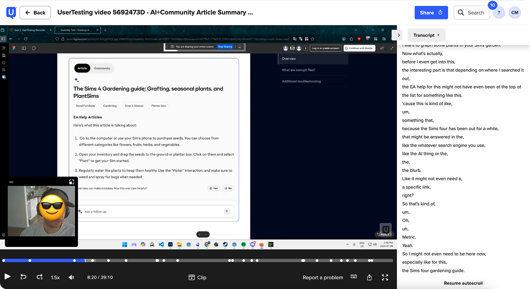This screenshot has width=530, height=289.
Task: Rewind the video five seconds
Action: [23, 277]
